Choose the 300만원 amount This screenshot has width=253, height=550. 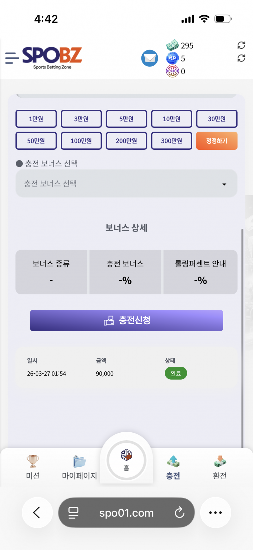click(x=172, y=141)
